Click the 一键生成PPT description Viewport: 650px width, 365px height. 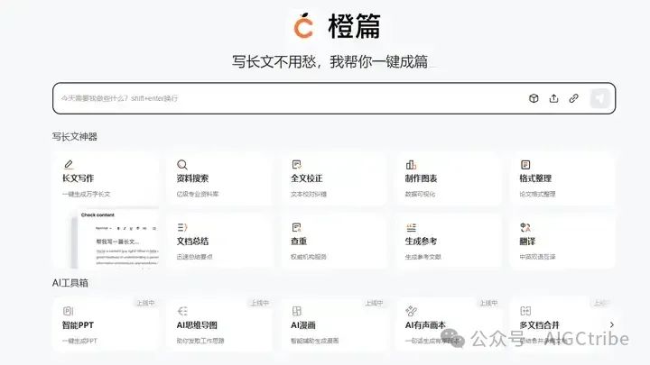(x=79, y=341)
